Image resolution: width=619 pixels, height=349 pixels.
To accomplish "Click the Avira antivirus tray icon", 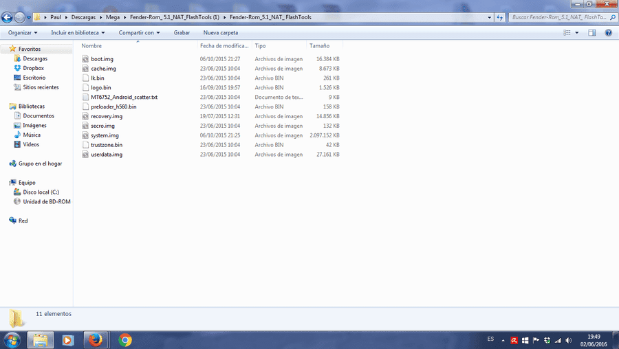I will coord(514,340).
